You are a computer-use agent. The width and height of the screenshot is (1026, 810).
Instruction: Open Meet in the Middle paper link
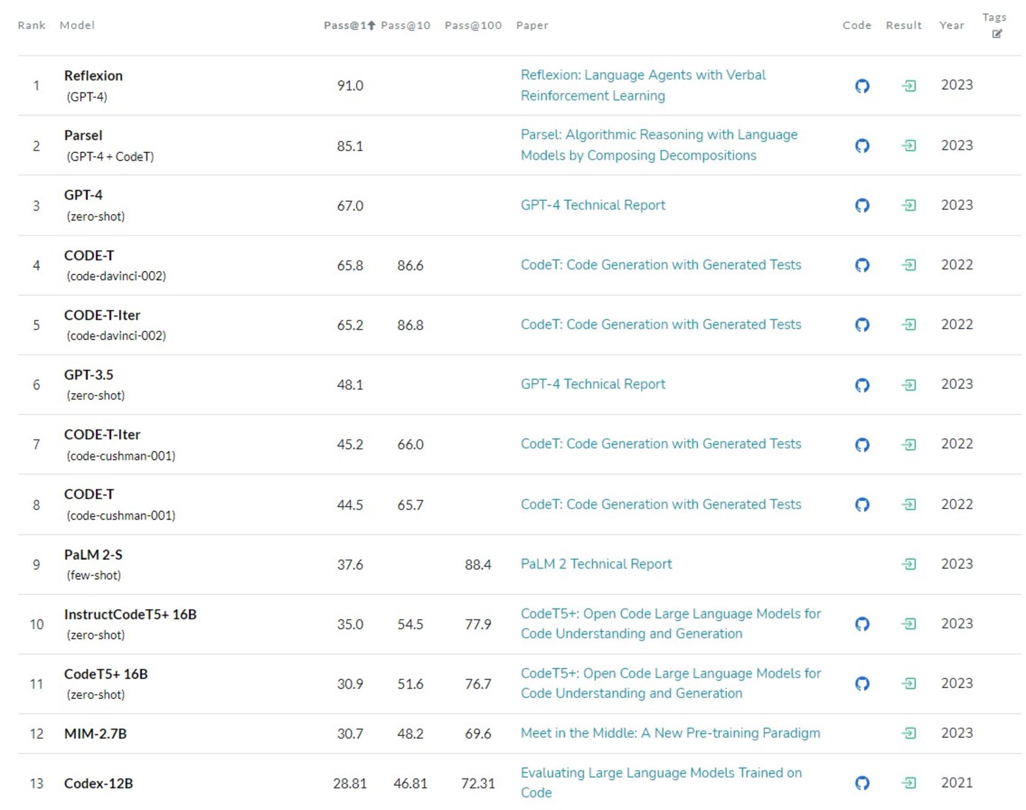(670, 733)
